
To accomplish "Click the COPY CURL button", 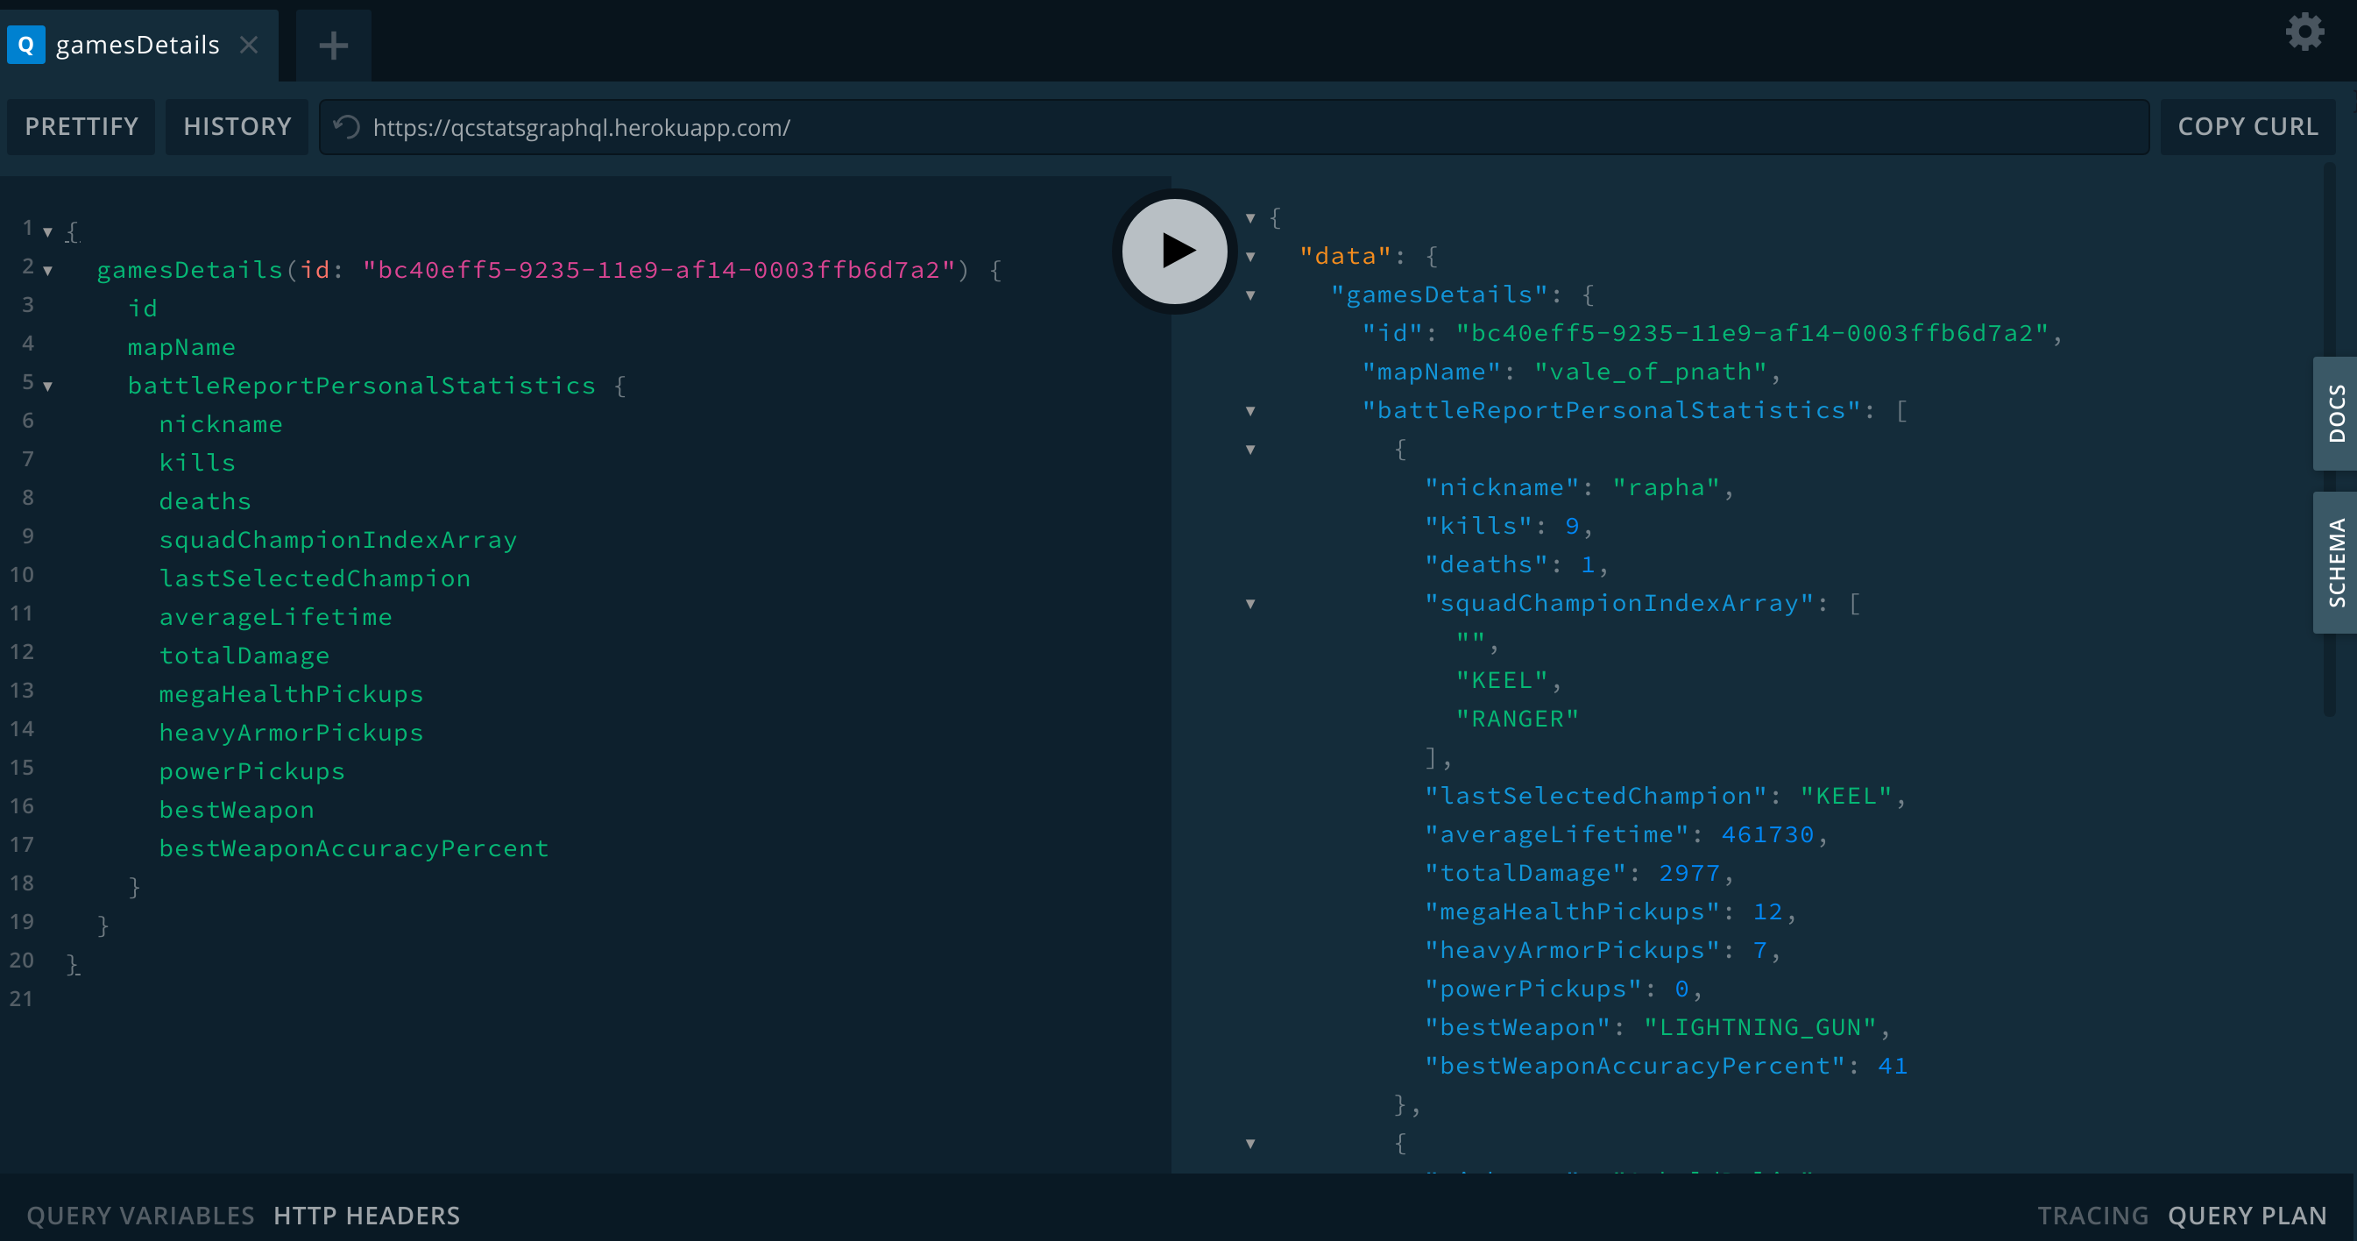I will 2247,126.
